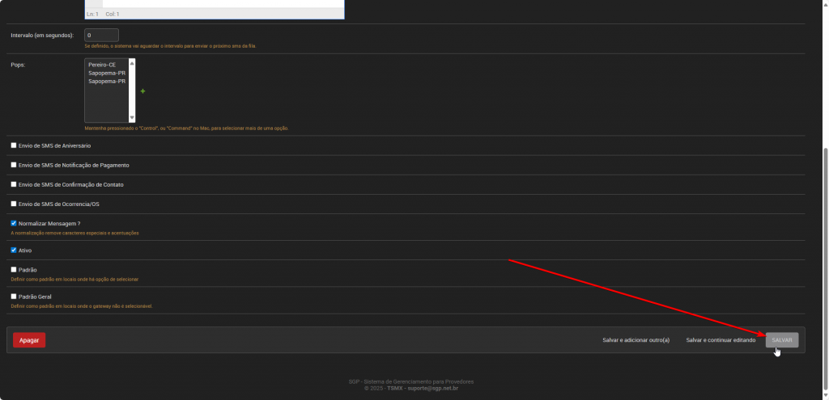
Task: Enable Envio de SMS de Ocorrencia/OS
Action: click(14, 204)
